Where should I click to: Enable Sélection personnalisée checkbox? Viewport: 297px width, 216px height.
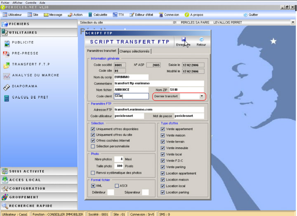[93, 146]
